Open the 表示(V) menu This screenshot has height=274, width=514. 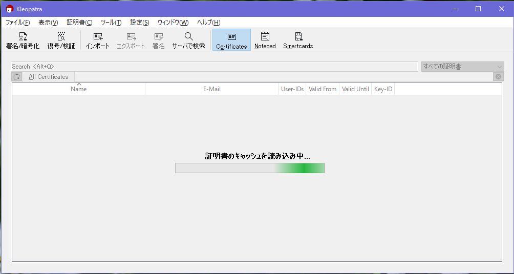48,23
